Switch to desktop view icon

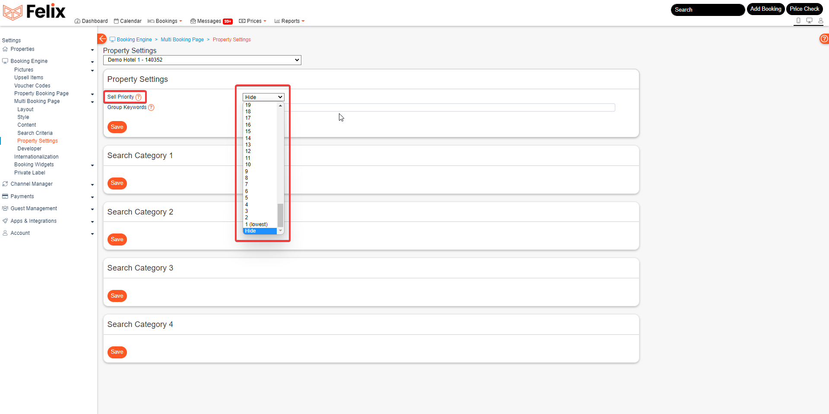click(x=810, y=21)
